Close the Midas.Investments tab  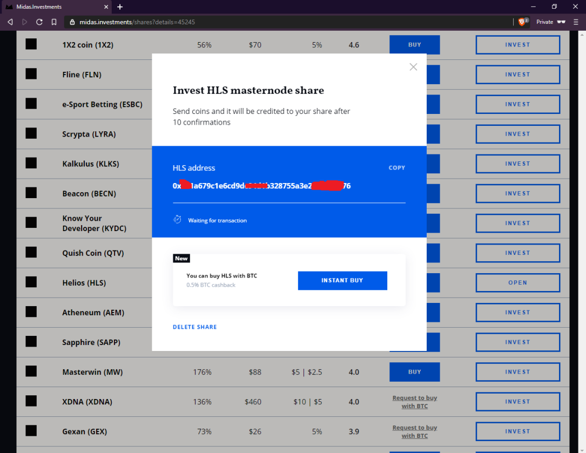pos(106,6)
